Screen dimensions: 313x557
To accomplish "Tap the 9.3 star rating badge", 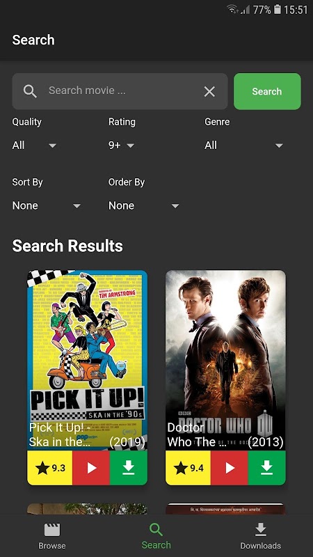I will [x=50, y=468].
